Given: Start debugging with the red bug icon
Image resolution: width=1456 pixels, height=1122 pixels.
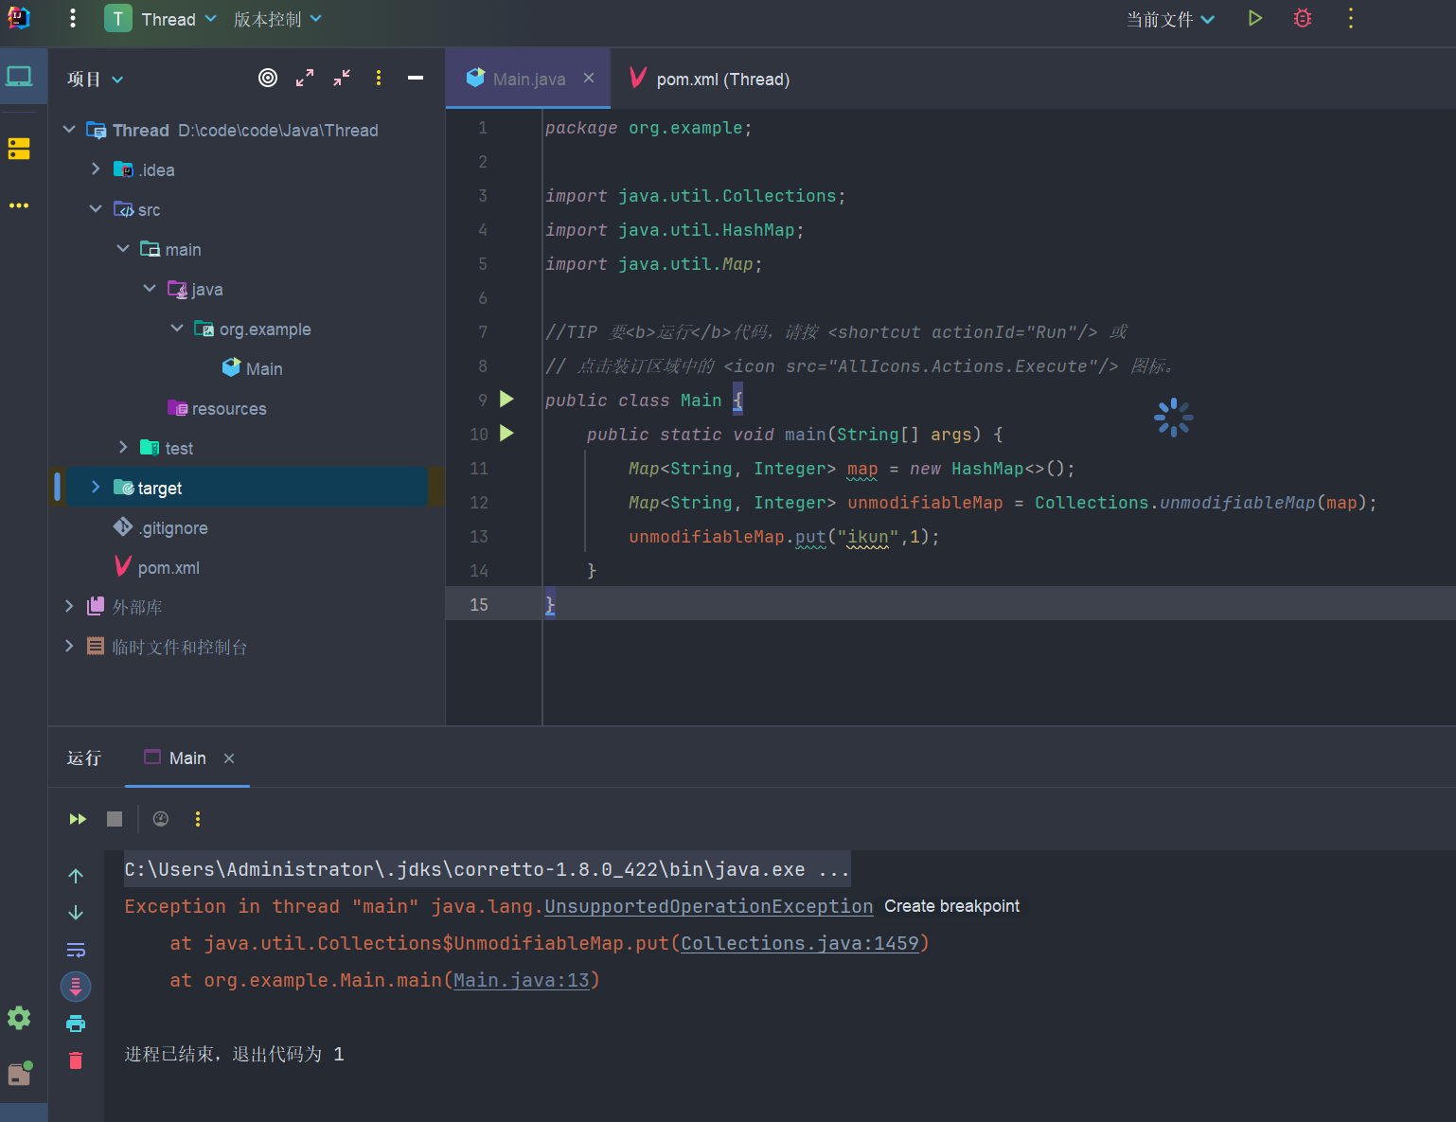Looking at the screenshot, I should [1303, 18].
